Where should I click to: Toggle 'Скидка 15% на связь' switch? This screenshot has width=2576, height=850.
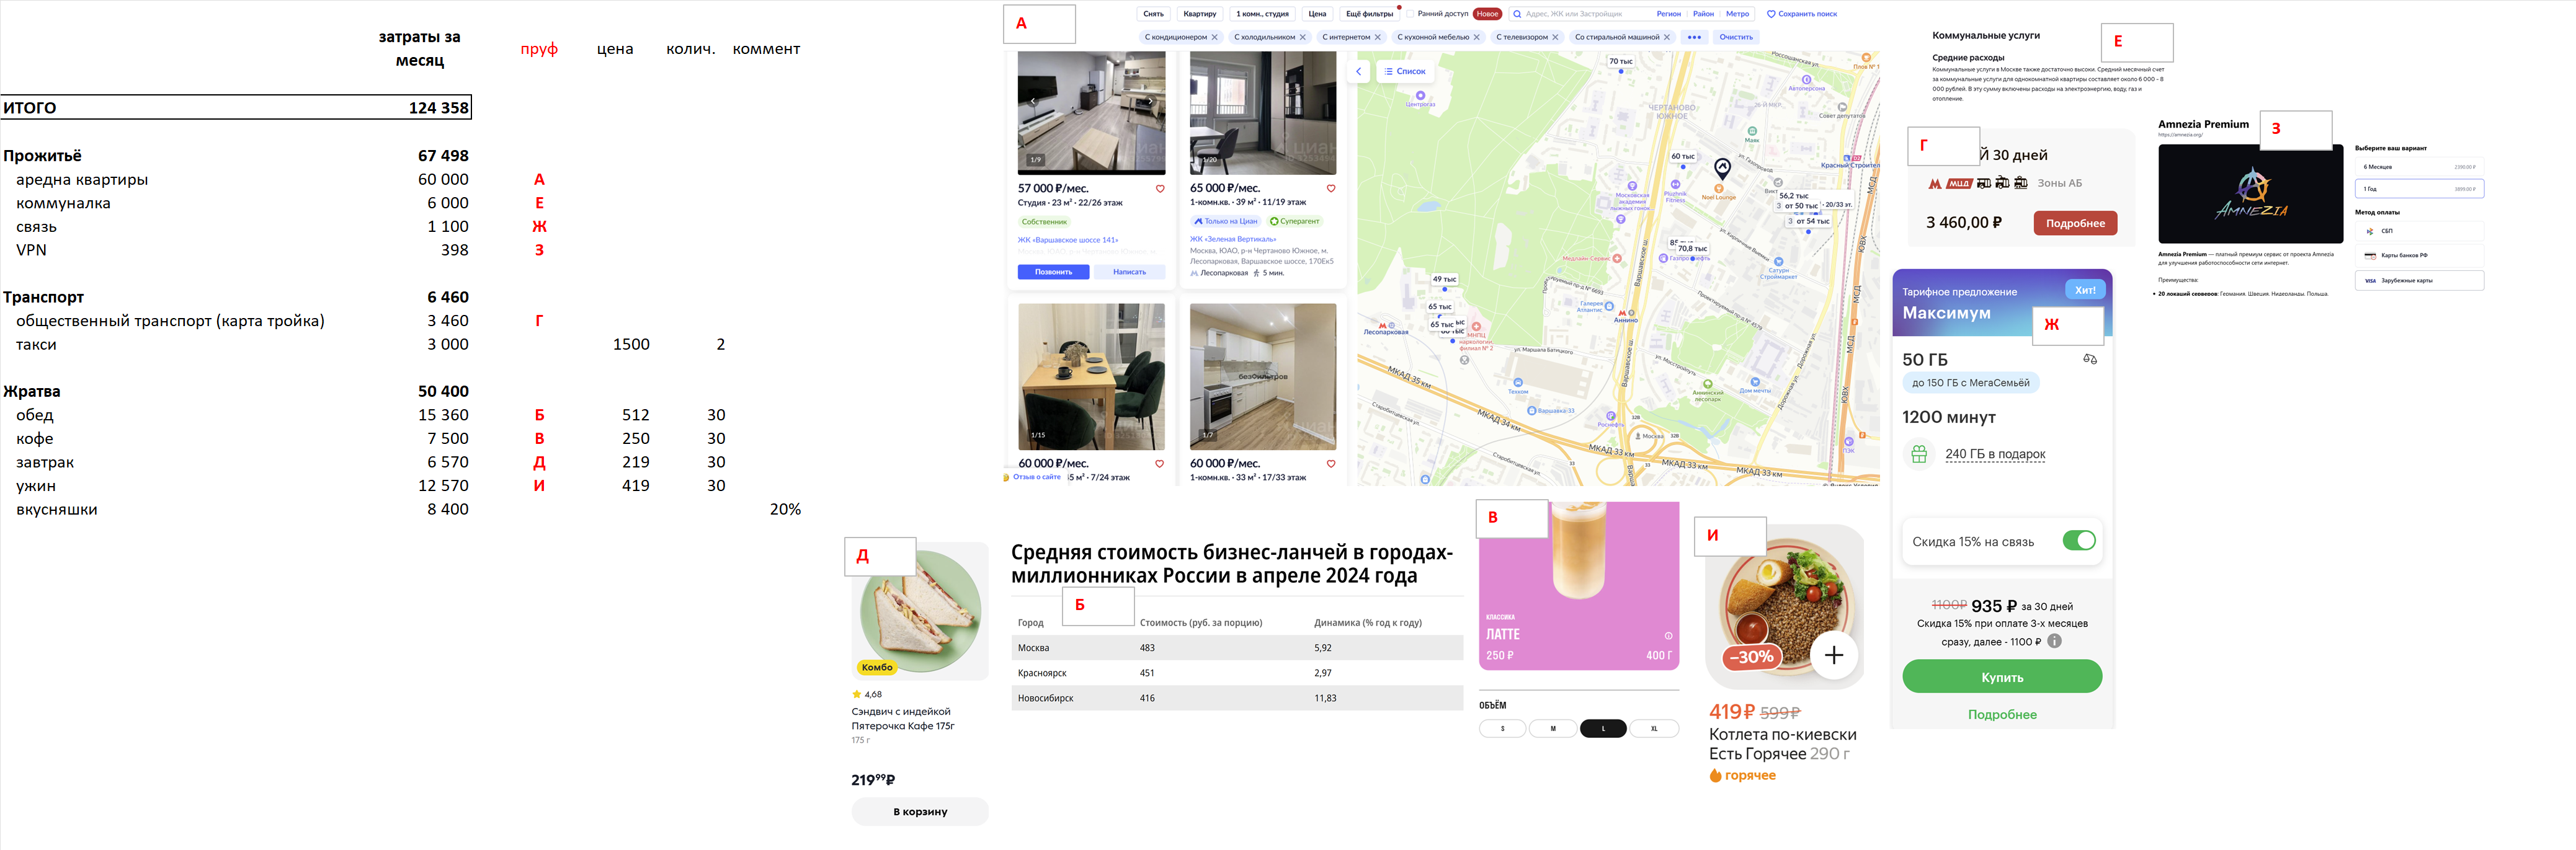(2078, 541)
